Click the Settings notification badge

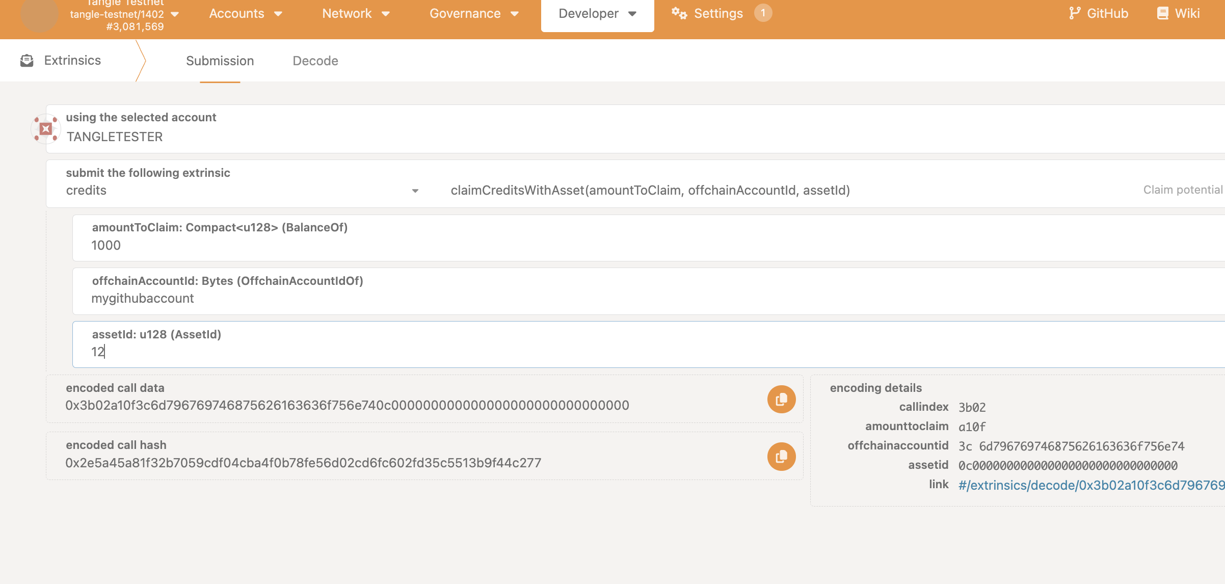[x=763, y=13]
